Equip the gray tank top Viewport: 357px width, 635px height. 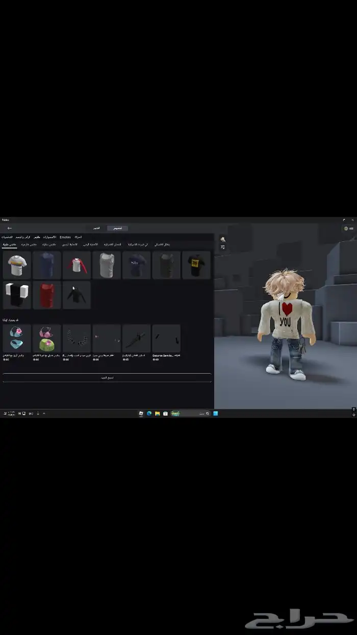(x=107, y=265)
